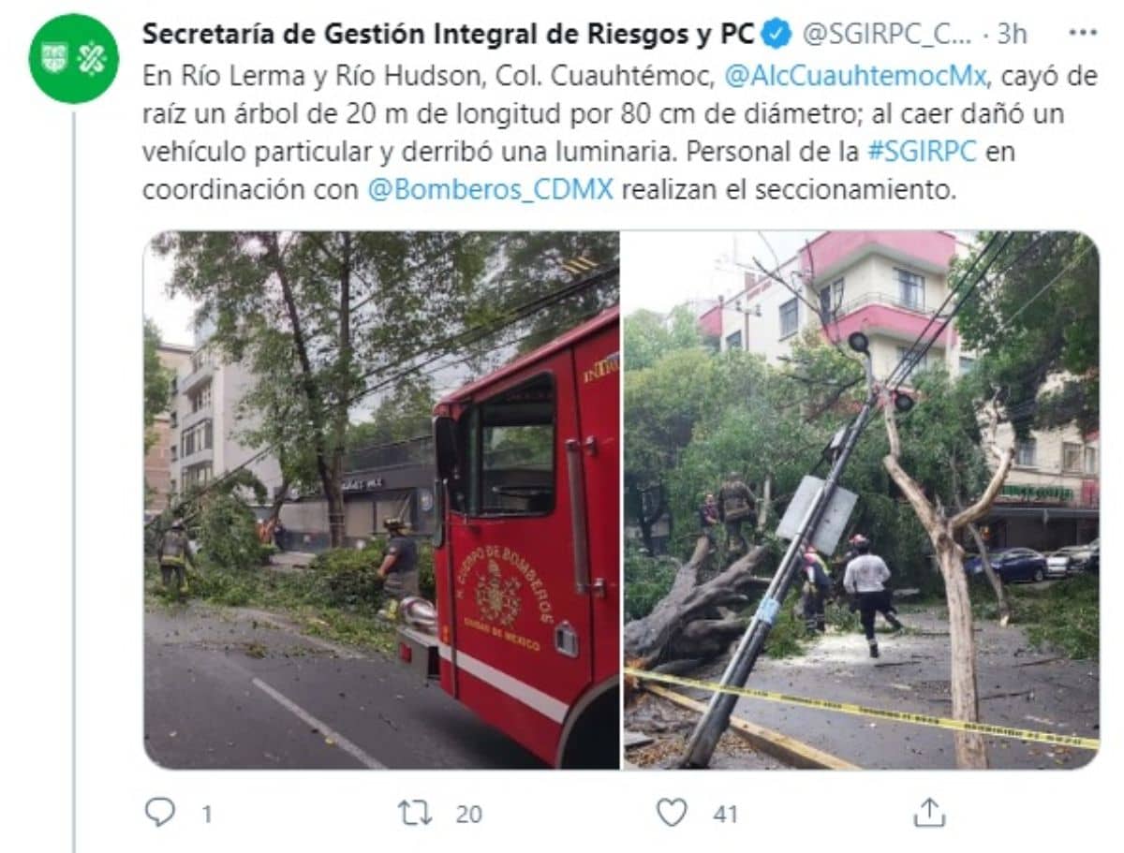This screenshot has width=1124, height=853.
Task: Open the fallen lamp post photo
Action: (x=861, y=500)
